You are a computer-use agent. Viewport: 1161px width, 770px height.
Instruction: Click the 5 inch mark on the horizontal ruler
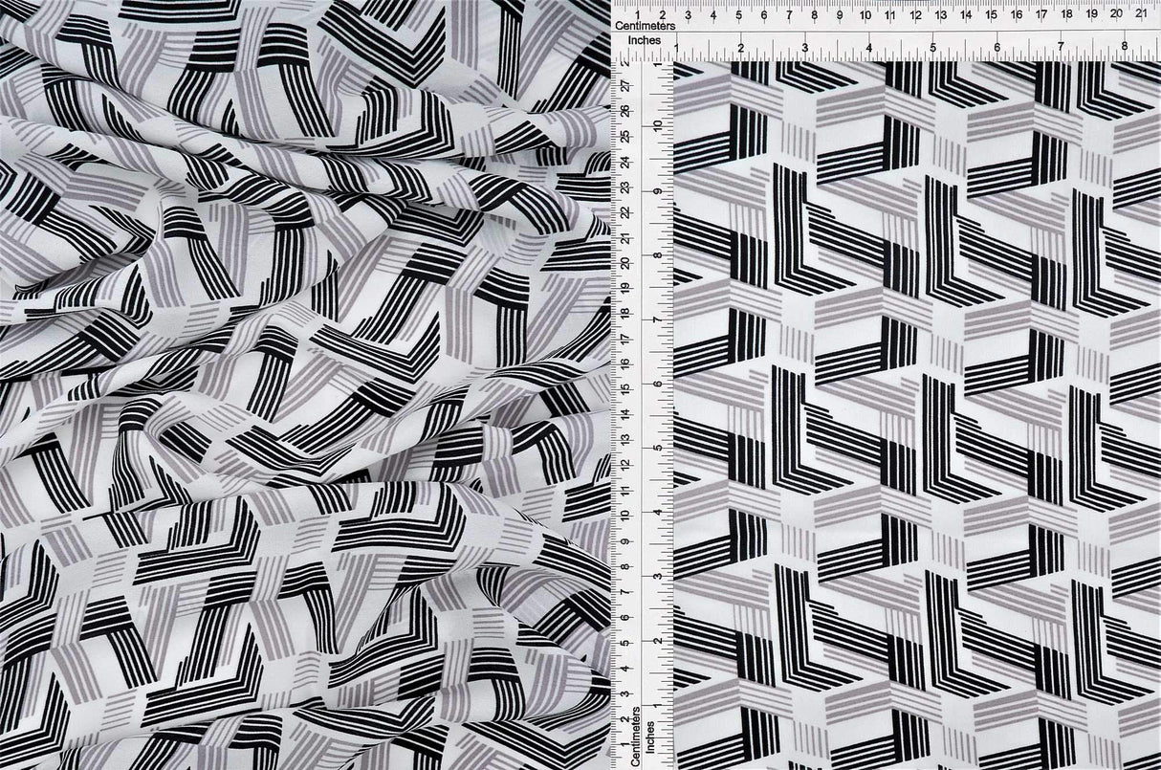[x=933, y=46]
